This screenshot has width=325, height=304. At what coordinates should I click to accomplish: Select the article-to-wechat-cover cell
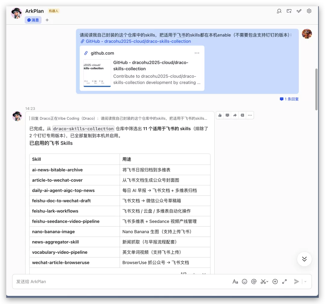tap(75, 180)
